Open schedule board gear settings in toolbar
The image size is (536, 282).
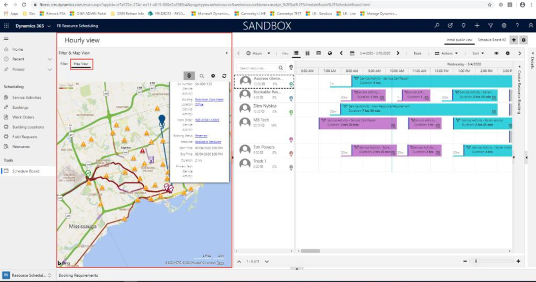coord(507,53)
